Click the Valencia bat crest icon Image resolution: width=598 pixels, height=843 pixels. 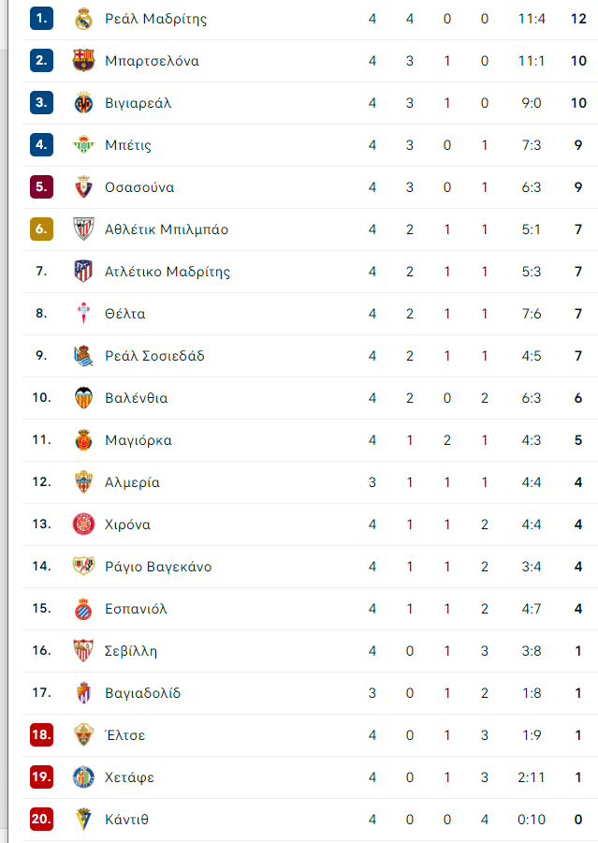pyautogui.click(x=83, y=398)
